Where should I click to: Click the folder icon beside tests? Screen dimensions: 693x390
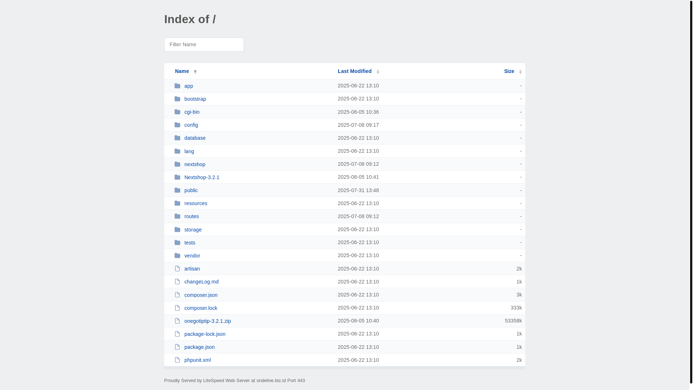click(177, 243)
